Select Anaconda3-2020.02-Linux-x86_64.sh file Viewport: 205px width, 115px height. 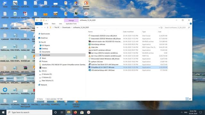[x=104, y=36]
